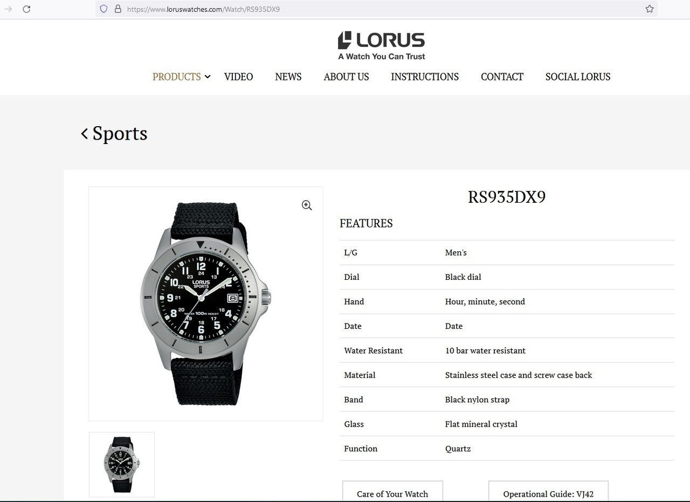Viewport: 690px width, 502px height.
Task: Click the shield tracking protection icon
Action: pyautogui.click(x=104, y=9)
